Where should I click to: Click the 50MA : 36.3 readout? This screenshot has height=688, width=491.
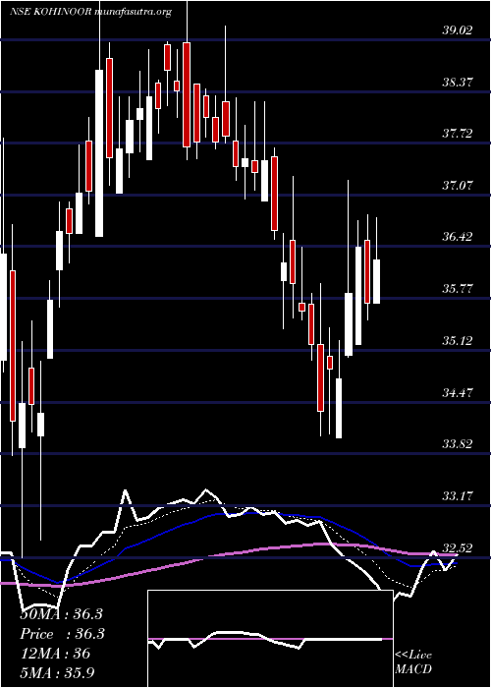(61, 614)
